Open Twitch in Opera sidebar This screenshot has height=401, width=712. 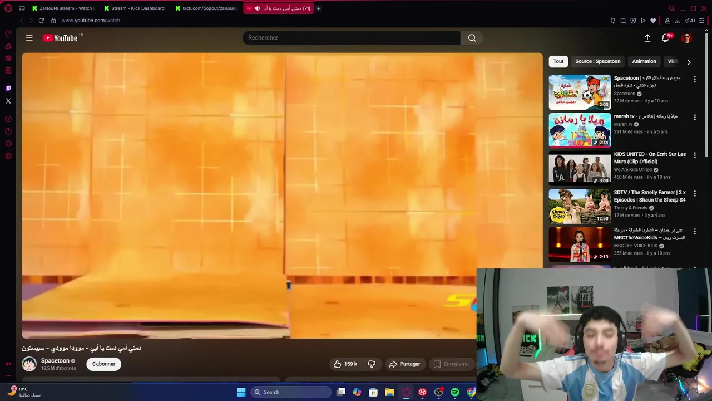point(8,88)
